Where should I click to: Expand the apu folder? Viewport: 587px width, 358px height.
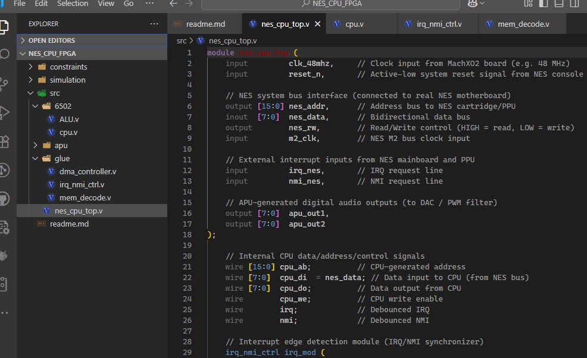pyautogui.click(x=92, y=145)
